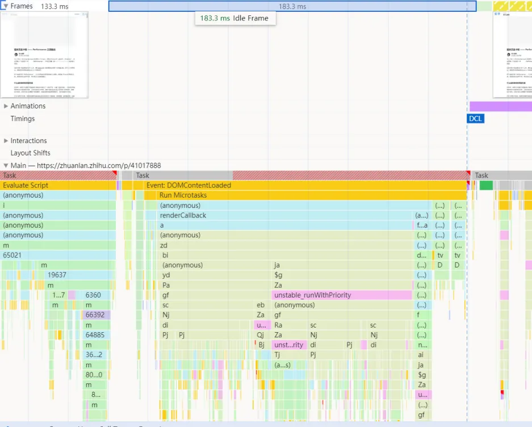The width and height of the screenshot is (532, 427).
Task: Select the truncated unst...rity bar
Action: (289, 345)
